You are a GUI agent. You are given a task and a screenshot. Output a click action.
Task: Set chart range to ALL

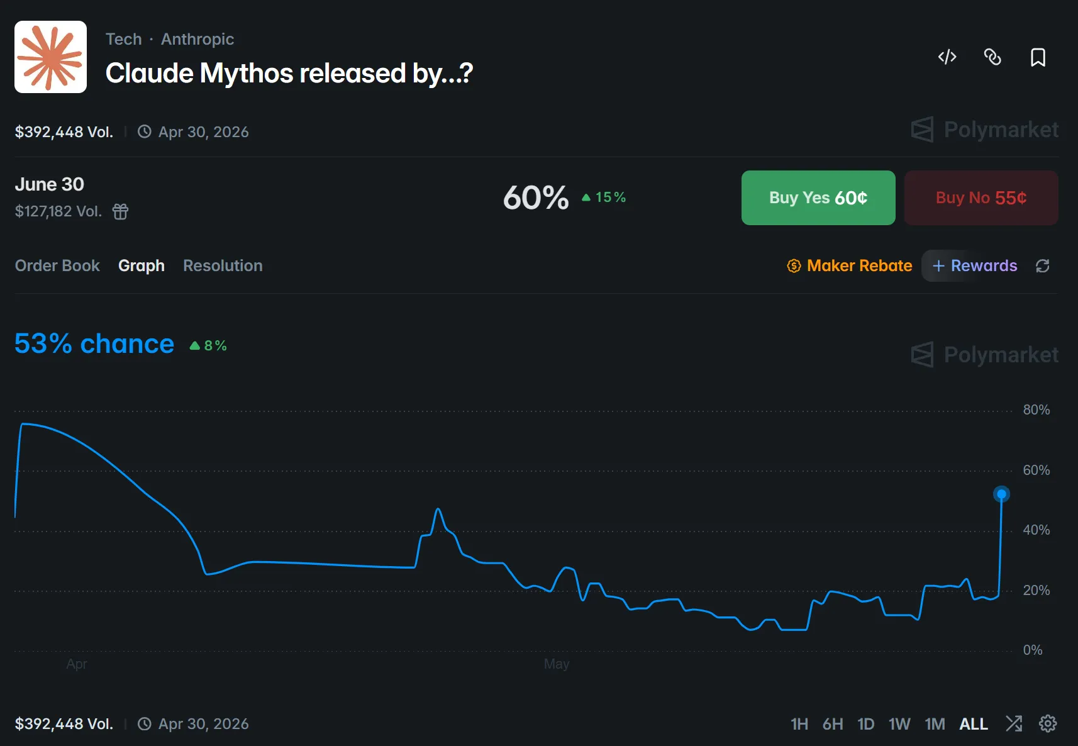coord(974,724)
